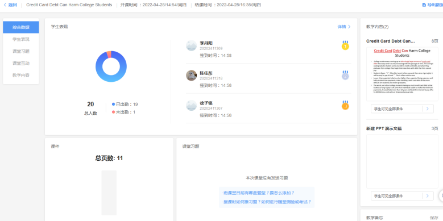Expand arrow beside second 学生可见全部课件
The height and width of the screenshot is (221, 443).
click(428, 195)
